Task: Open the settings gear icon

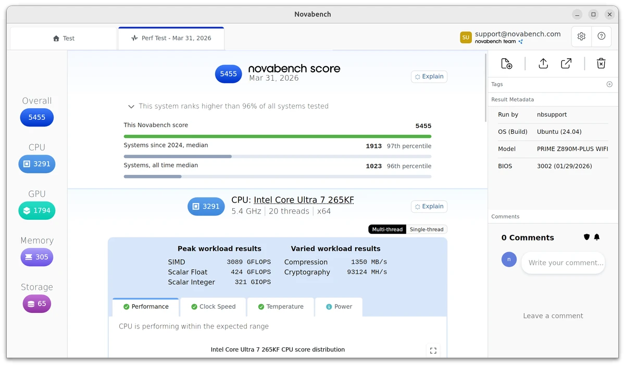Action: pos(581,36)
